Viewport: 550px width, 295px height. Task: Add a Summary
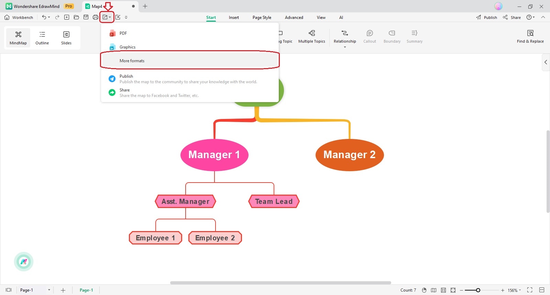tap(415, 36)
